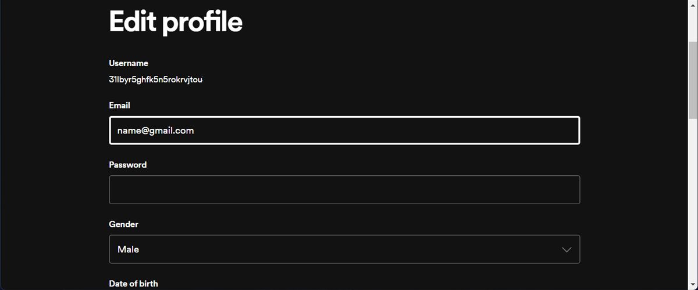Click the 'Email' field label
This screenshot has height=290, width=698.
119,106
